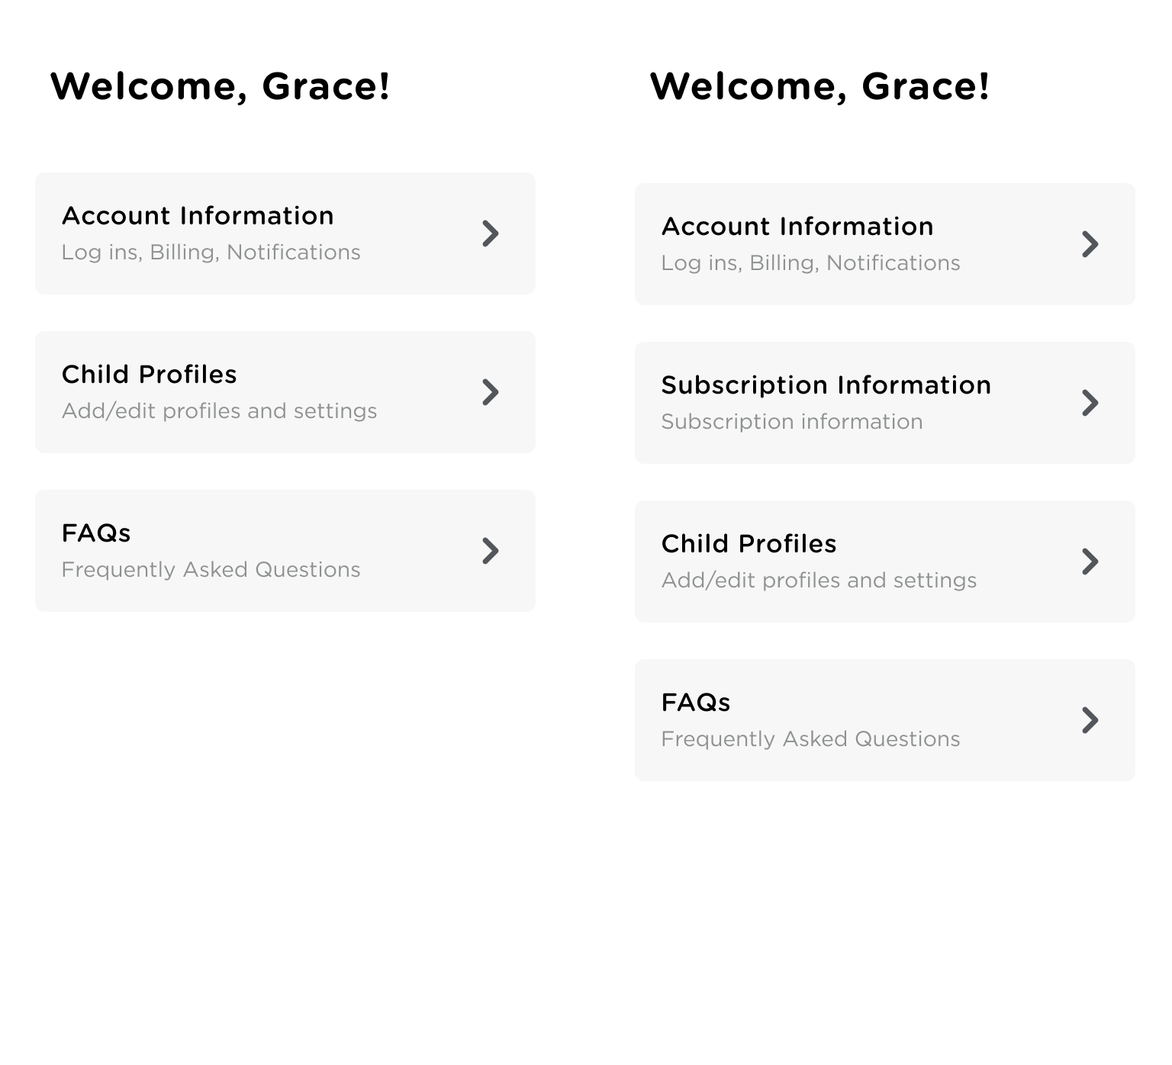Click 'Frequently Asked Questions' text in right panel
The image size is (1172, 1065).
pyautogui.click(x=810, y=739)
